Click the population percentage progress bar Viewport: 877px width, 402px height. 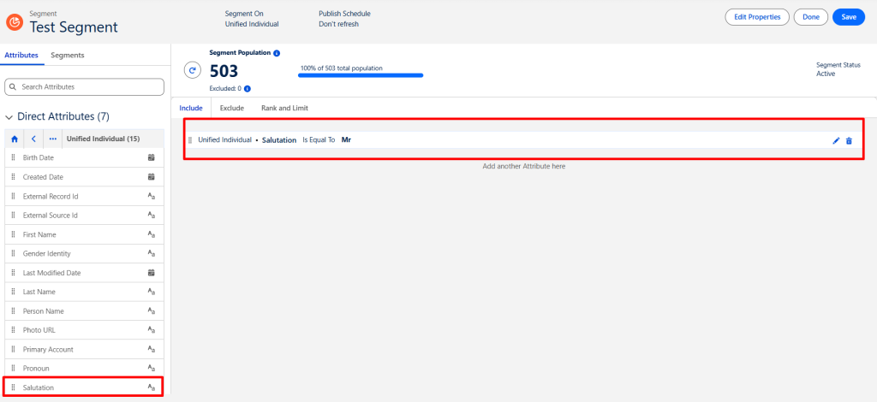[361, 75]
